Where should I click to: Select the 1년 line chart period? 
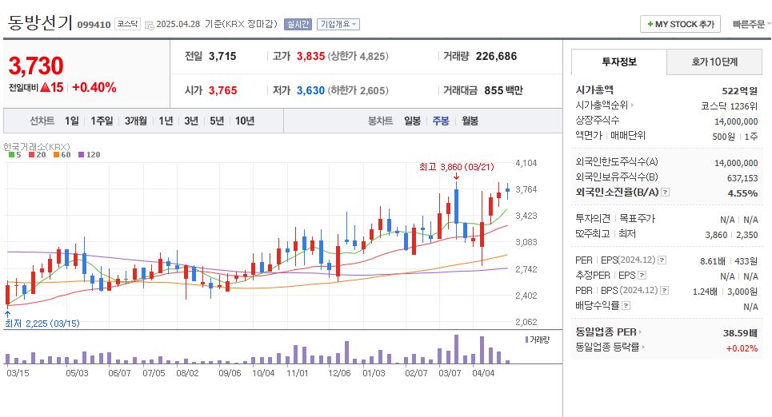pyautogui.click(x=166, y=121)
